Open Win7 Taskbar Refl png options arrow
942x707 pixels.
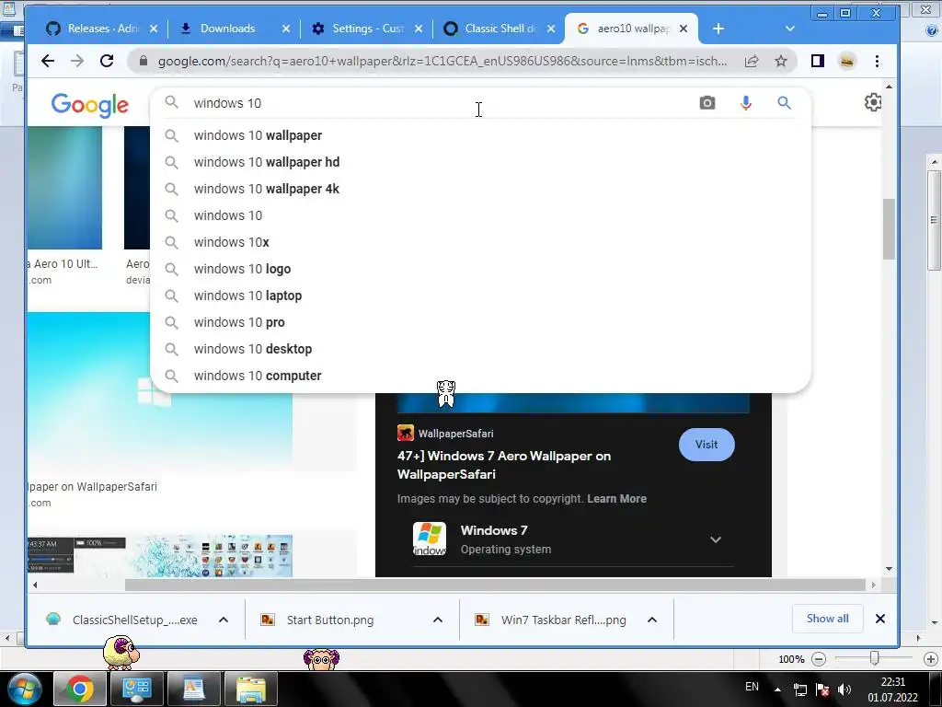pyautogui.click(x=652, y=620)
